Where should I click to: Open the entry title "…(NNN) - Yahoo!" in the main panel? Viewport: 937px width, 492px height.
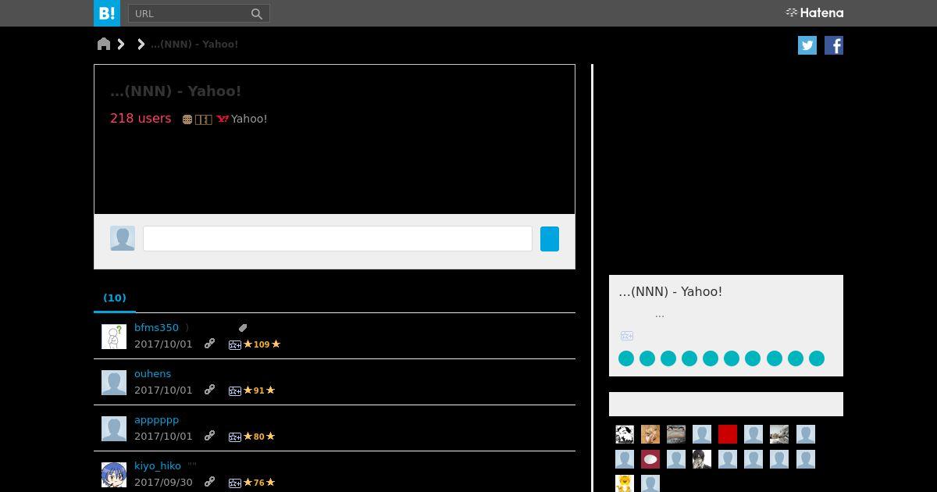(176, 91)
